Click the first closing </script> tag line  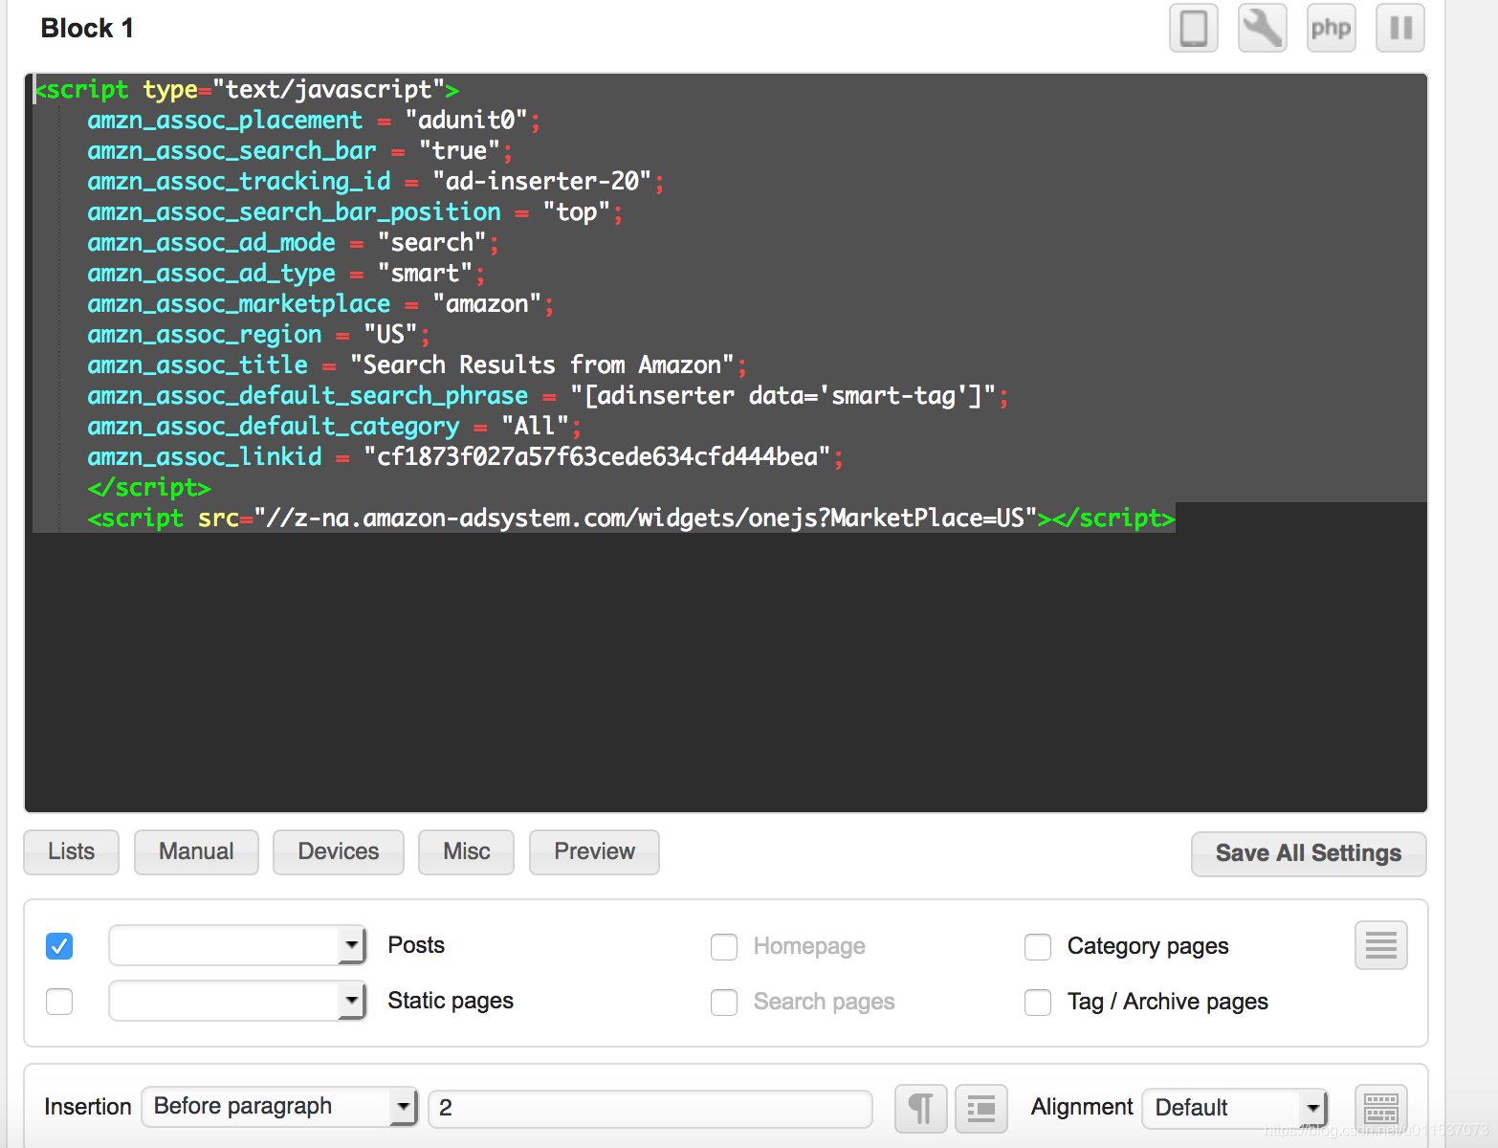tap(148, 487)
